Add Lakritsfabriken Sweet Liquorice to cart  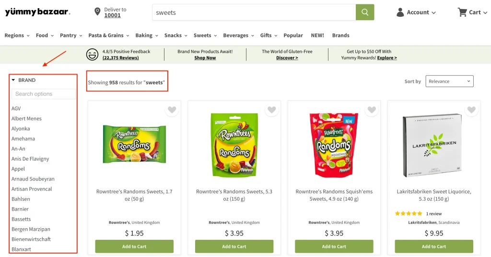[x=434, y=246]
